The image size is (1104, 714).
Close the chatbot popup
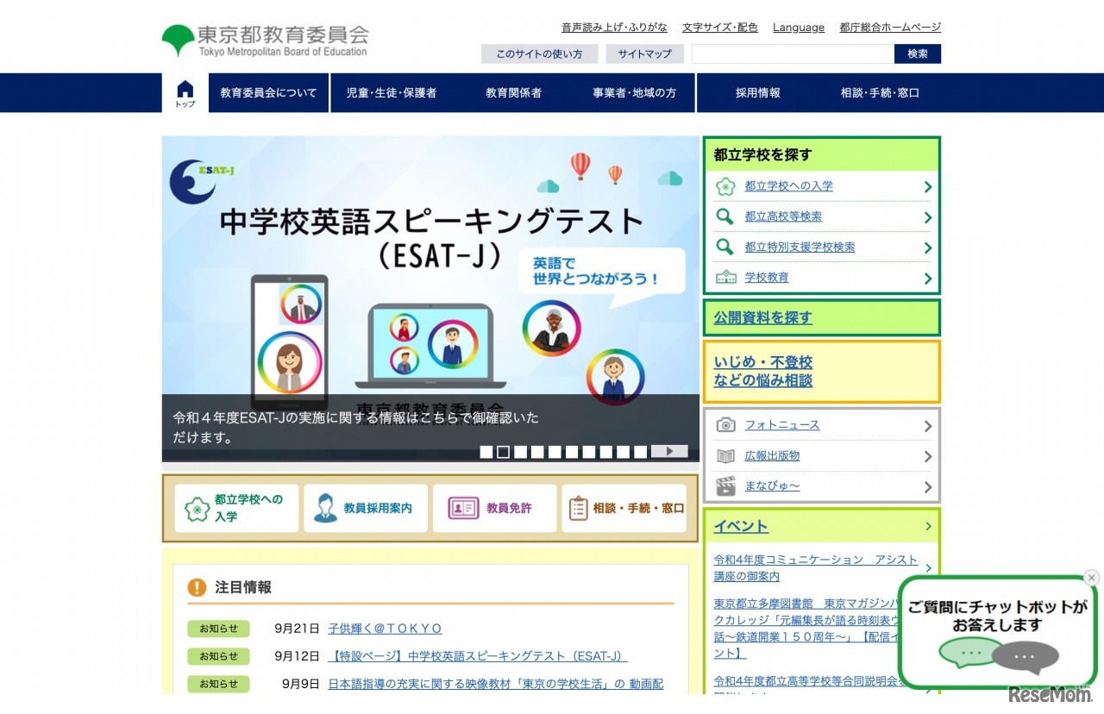point(1091,578)
